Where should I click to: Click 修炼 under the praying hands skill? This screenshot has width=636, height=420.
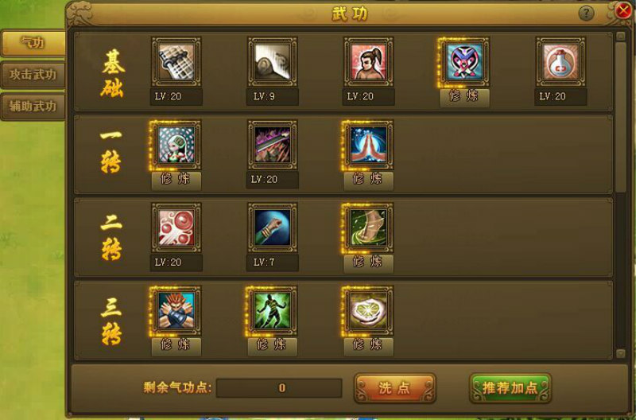tap(368, 181)
